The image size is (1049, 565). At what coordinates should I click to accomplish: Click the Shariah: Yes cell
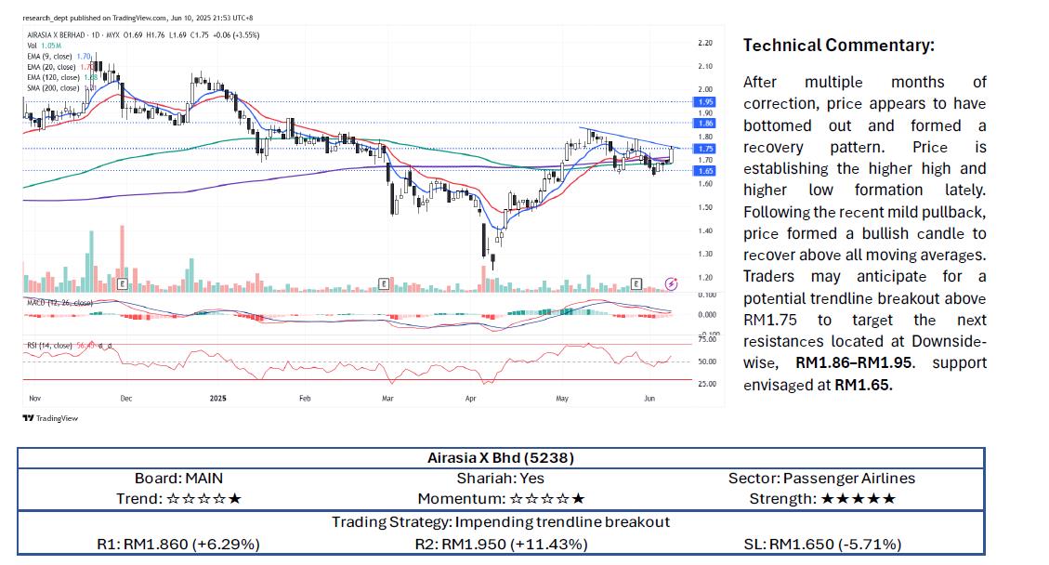(501, 479)
